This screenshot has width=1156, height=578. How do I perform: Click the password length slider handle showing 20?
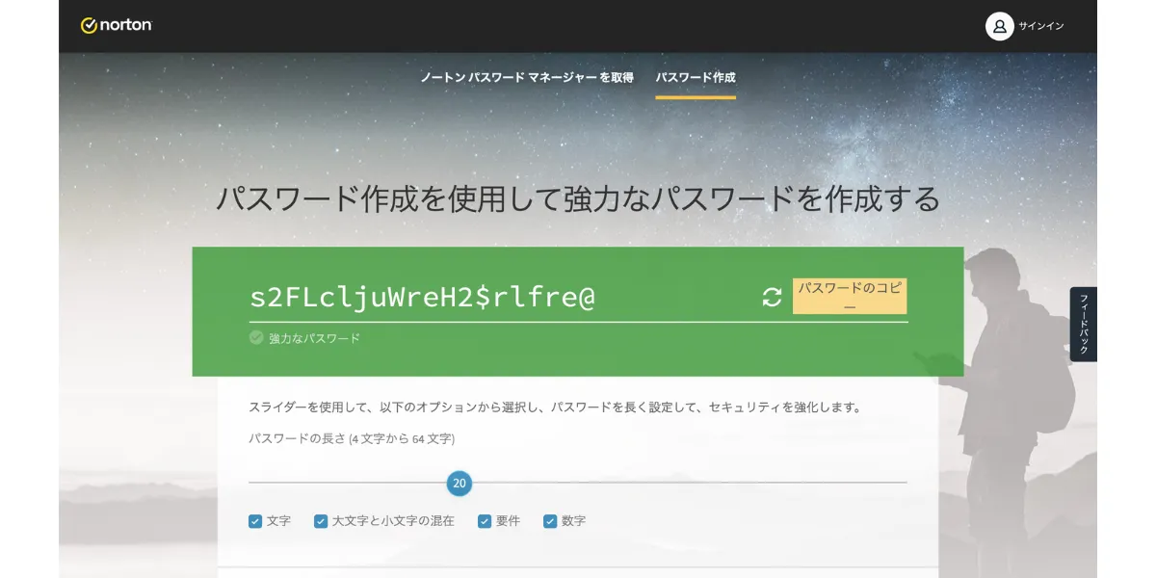(x=460, y=483)
